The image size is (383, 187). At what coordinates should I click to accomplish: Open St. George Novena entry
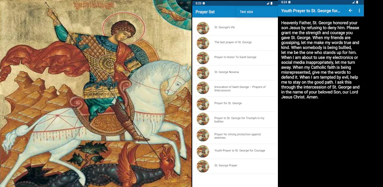(x=236, y=72)
